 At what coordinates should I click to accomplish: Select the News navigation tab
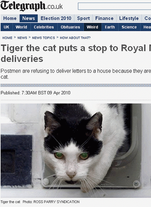[x=29, y=18]
